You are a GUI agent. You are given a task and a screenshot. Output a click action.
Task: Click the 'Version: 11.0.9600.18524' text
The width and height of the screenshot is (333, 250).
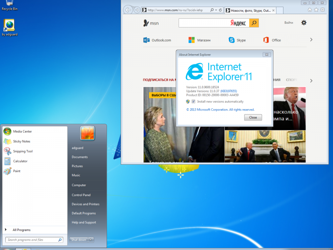coord(202,87)
